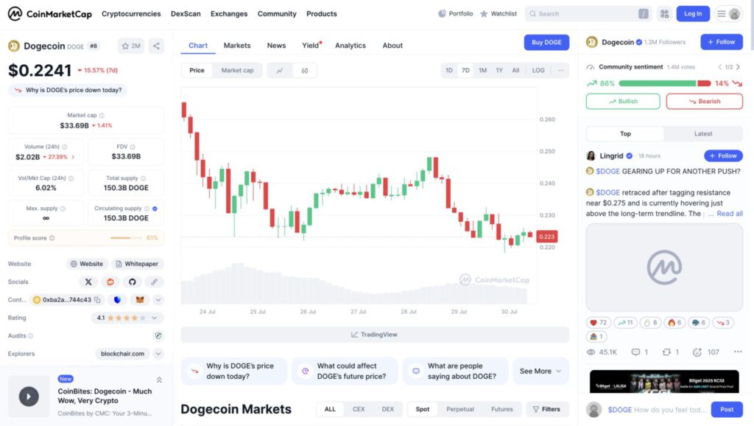The width and height of the screenshot is (754, 426).
Task: Open the Markets tab
Action: (x=237, y=45)
